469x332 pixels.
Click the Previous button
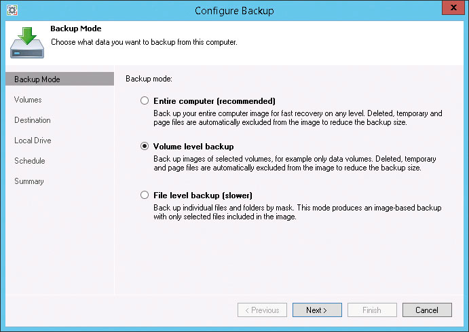262,310
